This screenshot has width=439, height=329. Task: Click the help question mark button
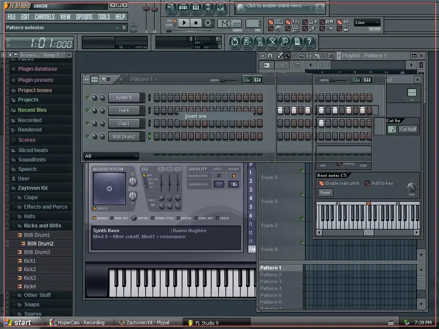(310, 42)
